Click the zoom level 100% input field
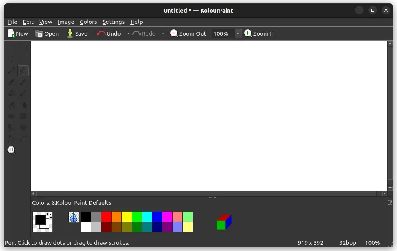The image size is (397, 251). click(223, 33)
